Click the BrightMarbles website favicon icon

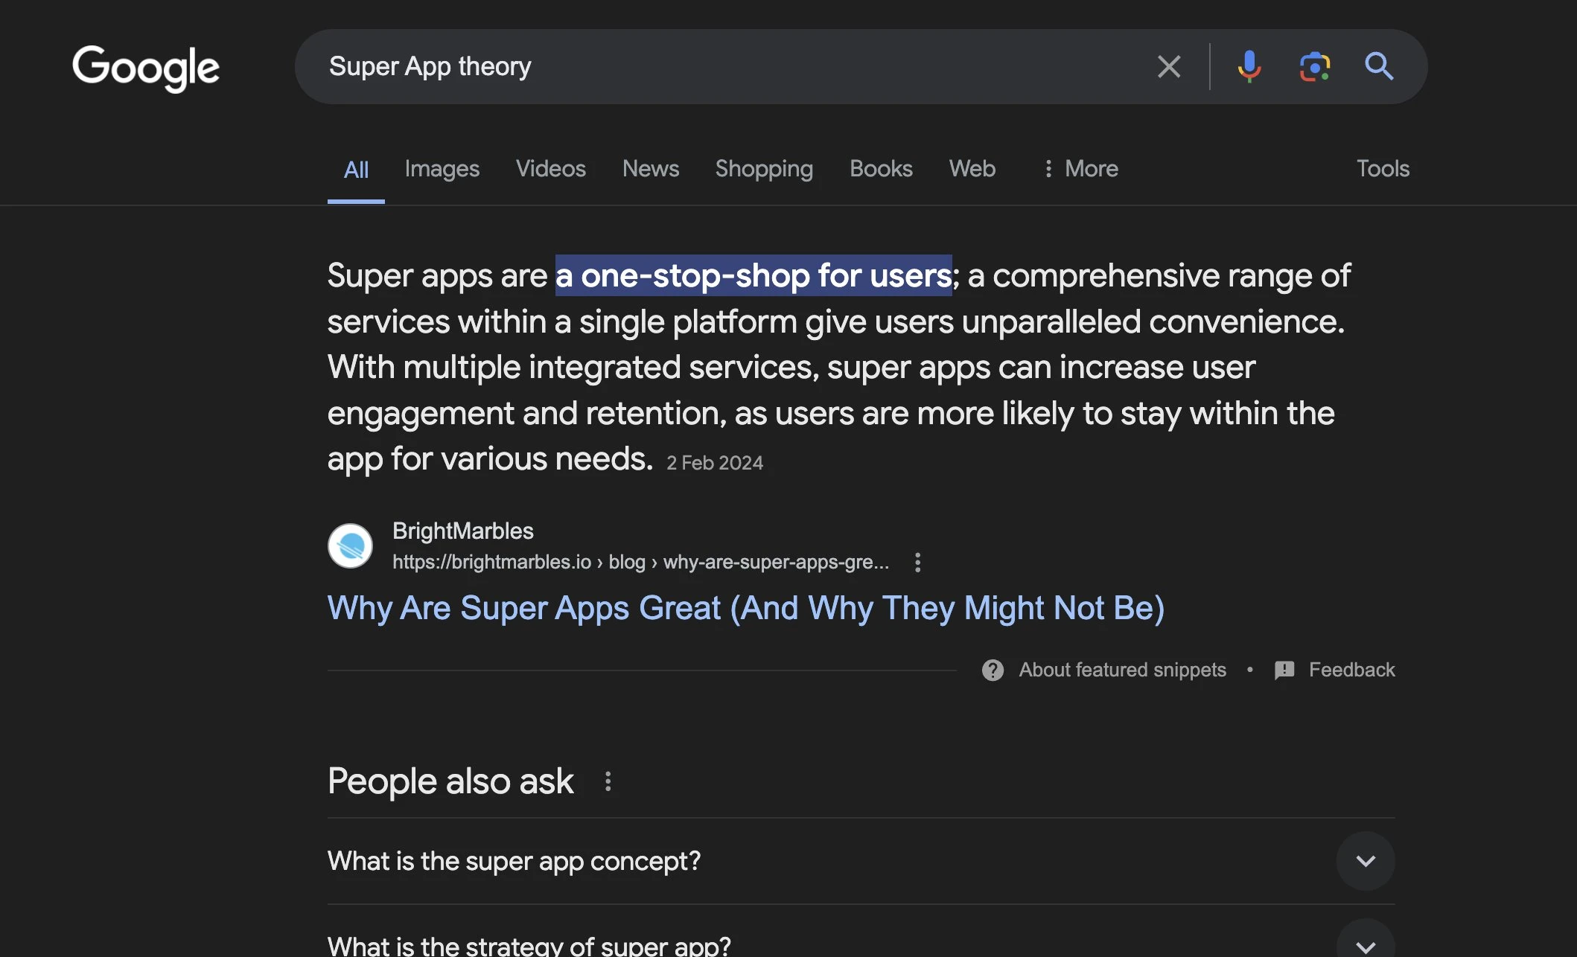tap(350, 545)
